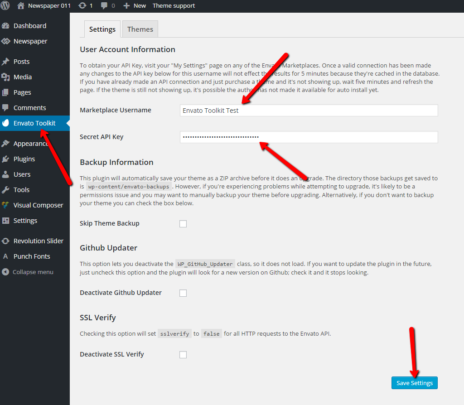Click the User Account Information heading

tap(127, 49)
